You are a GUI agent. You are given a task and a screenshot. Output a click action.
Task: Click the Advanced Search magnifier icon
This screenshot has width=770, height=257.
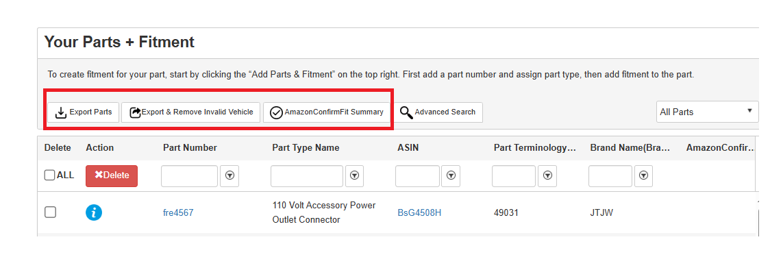coord(406,112)
